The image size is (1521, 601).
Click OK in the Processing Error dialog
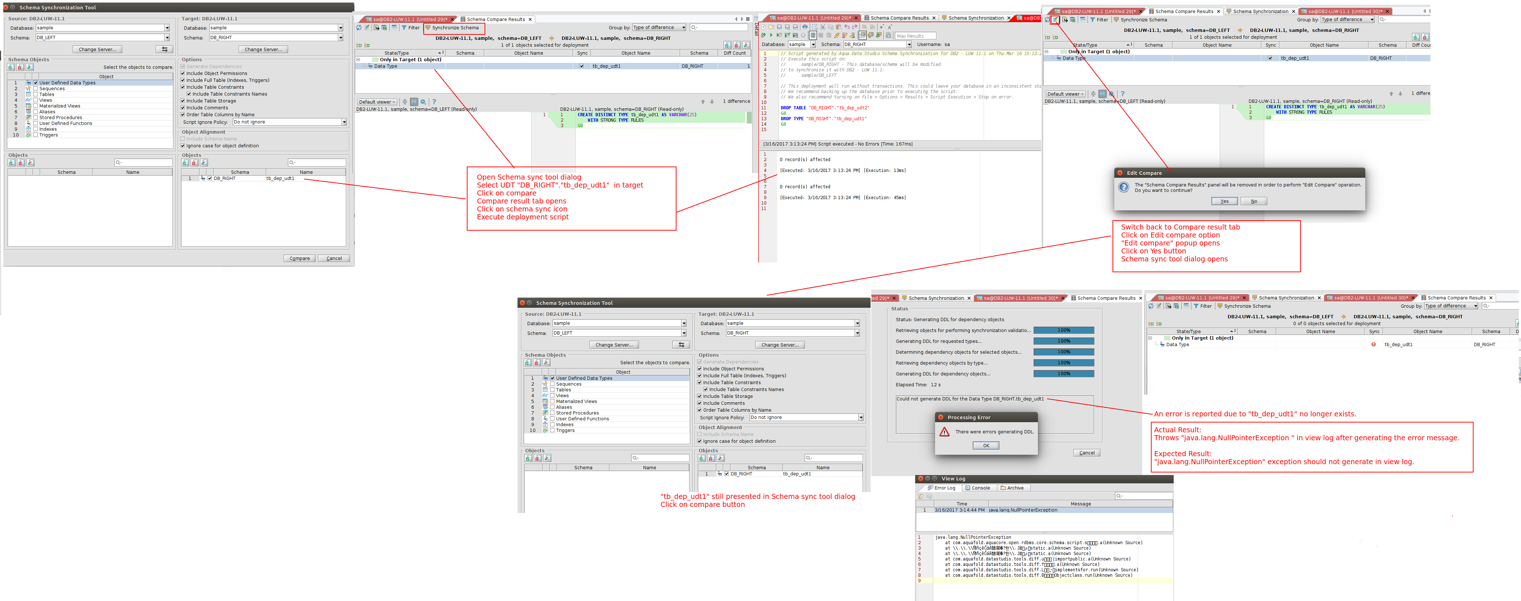(x=985, y=446)
